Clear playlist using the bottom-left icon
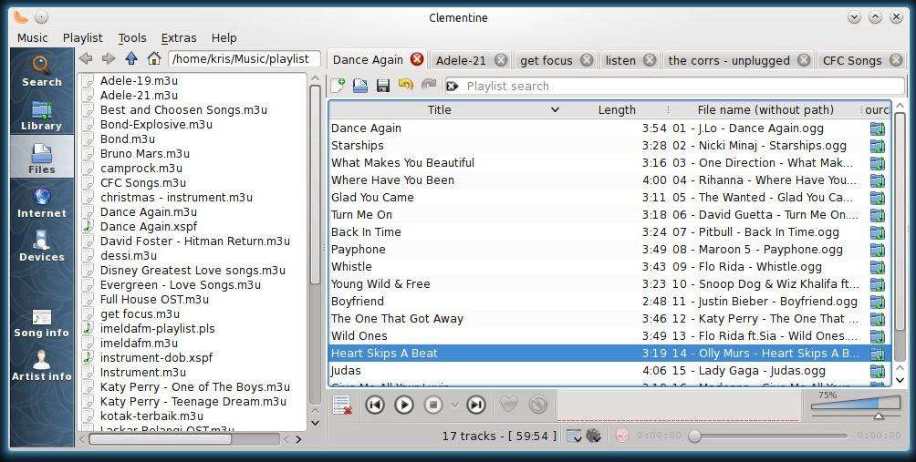This screenshot has width=916, height=462. point(341,405)
